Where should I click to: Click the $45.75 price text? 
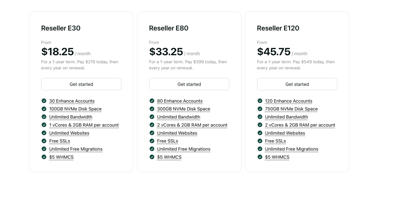pos(274,52)
